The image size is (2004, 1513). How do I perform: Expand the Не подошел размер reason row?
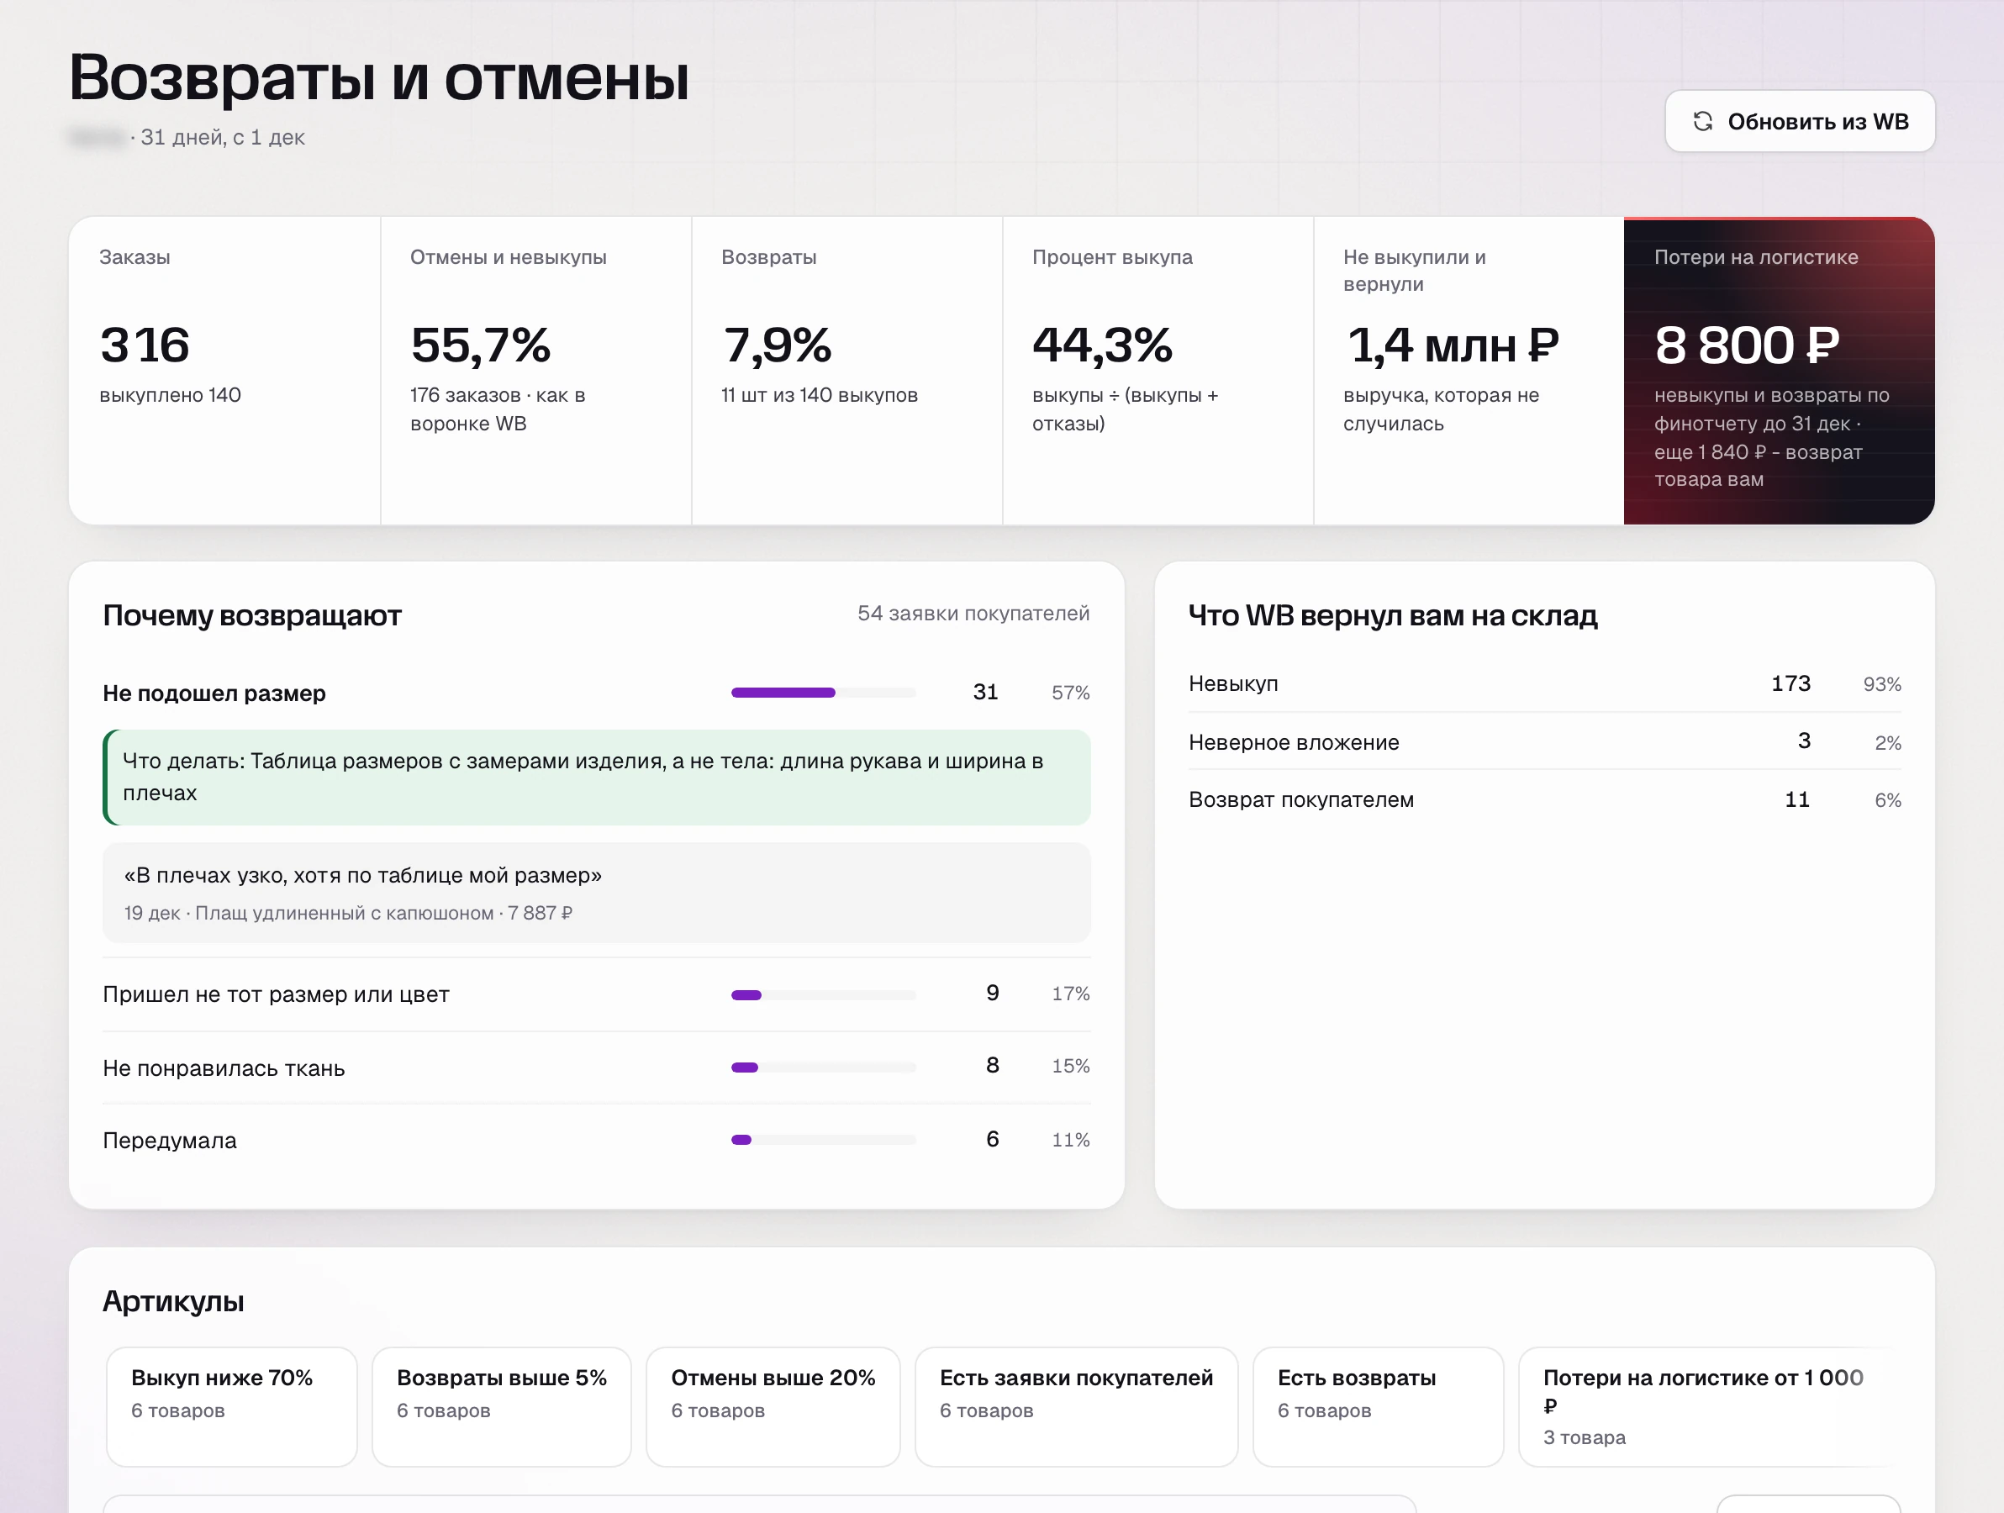[x=596, y=693]
